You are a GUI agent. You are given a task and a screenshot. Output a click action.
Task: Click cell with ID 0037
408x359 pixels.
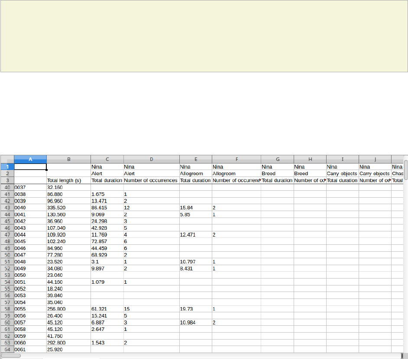[x=30, y=187]
